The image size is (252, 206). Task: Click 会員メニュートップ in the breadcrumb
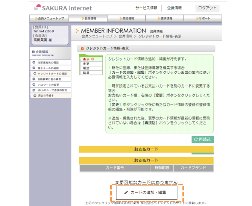coord(97,36)
